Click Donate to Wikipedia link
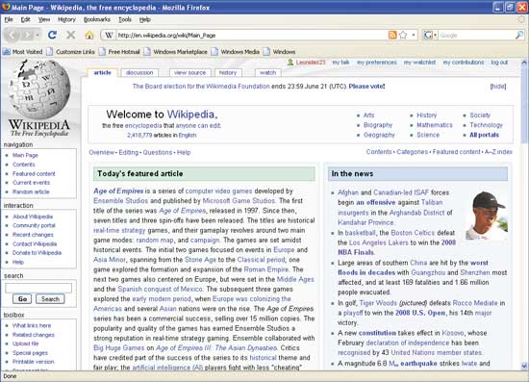The image size is (529, 382). point(38,253)
